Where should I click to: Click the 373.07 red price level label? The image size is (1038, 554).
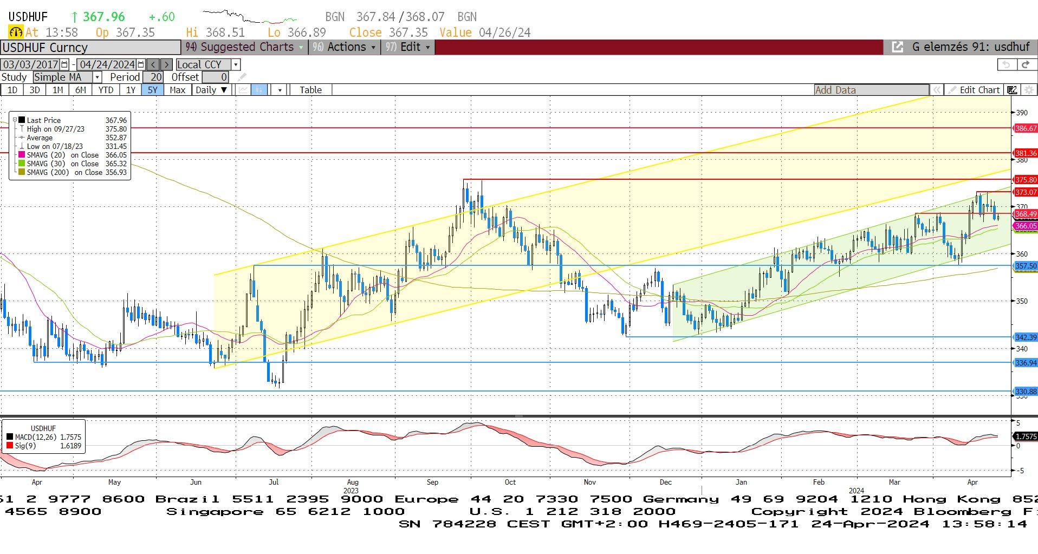pyautogui.click(x=1026, y=192)
